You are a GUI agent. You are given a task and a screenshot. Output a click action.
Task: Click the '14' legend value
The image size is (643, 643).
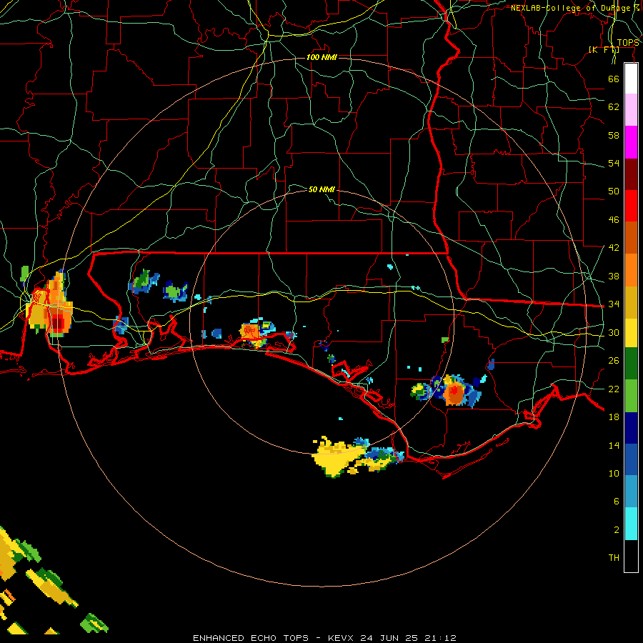[x=614, y=445]
